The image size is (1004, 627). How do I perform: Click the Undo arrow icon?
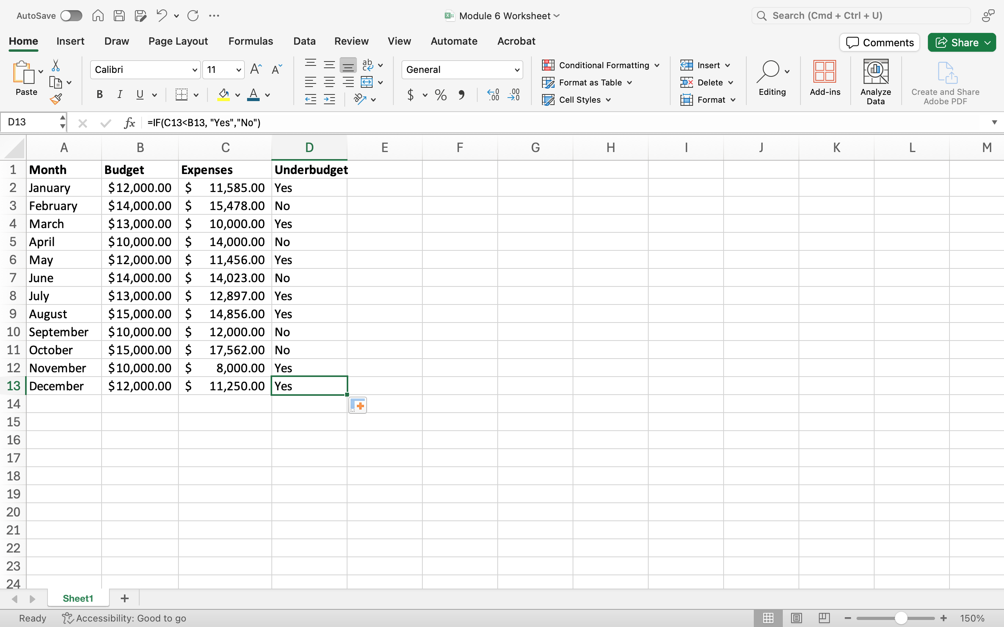[162, 16]
